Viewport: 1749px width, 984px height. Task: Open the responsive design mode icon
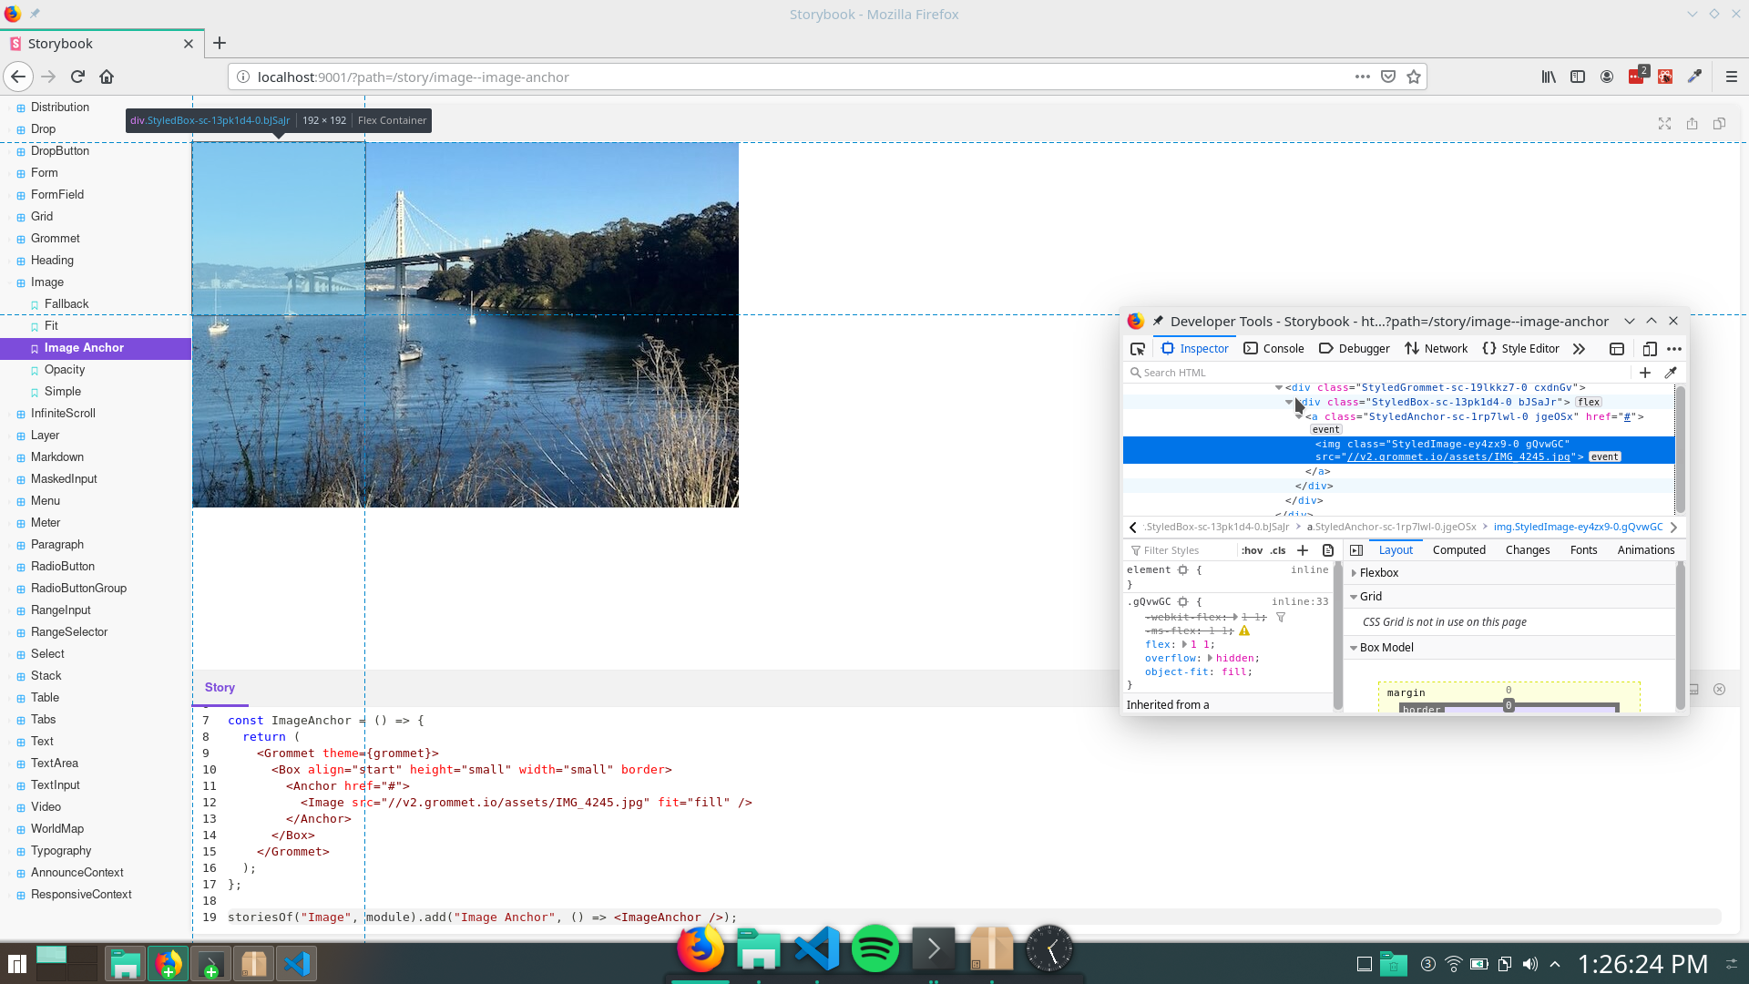coord(1649,349)
